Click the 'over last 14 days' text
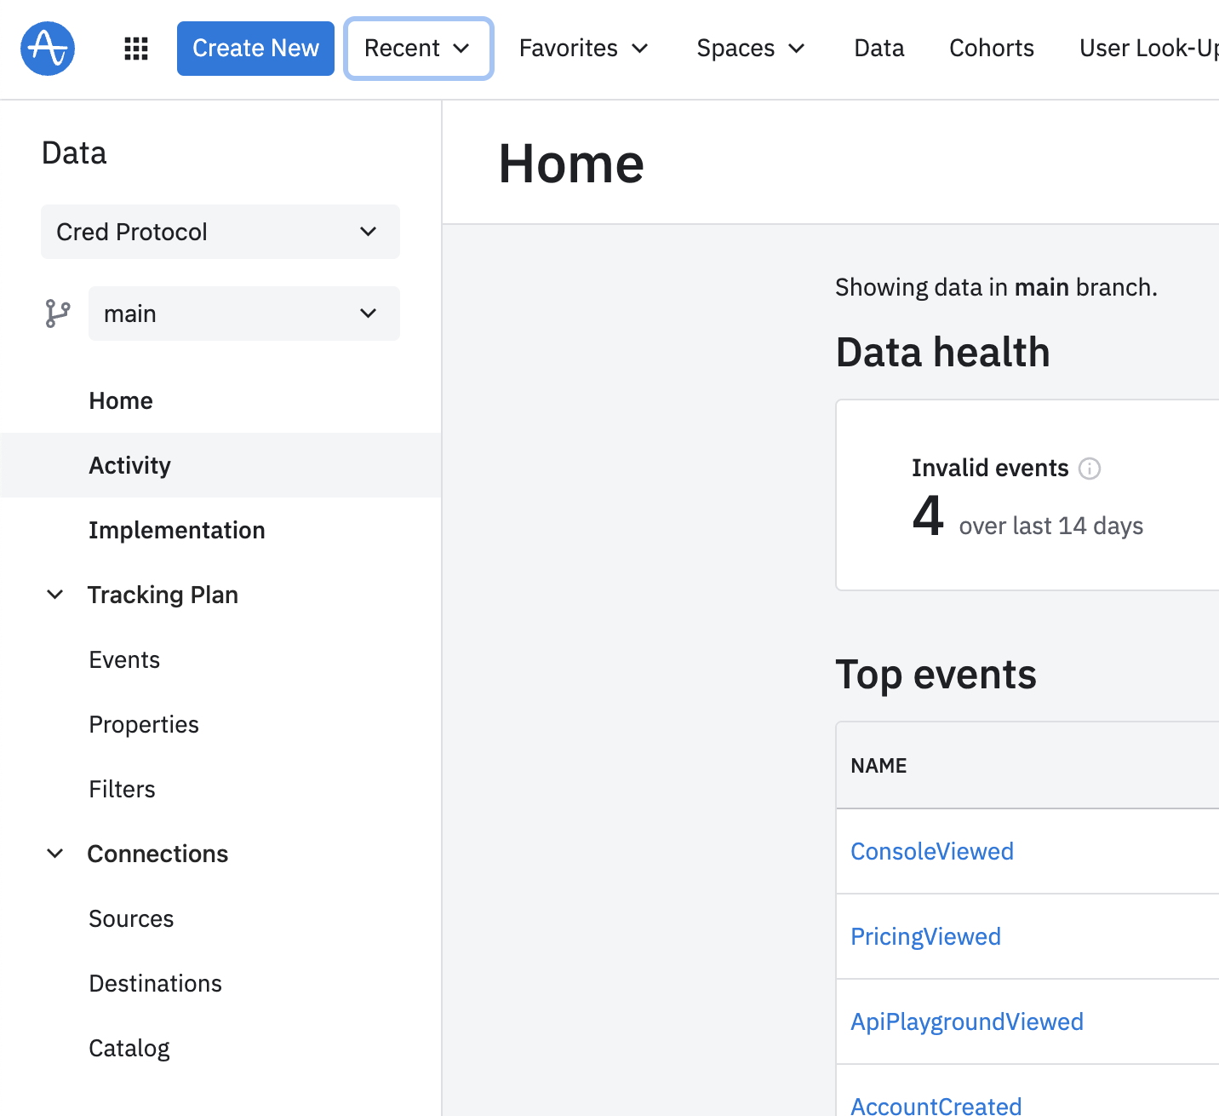The width and height of the screenshot is (1219, 1116). [1050, 526]
